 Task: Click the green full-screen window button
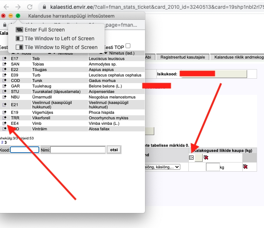(18, 16)
